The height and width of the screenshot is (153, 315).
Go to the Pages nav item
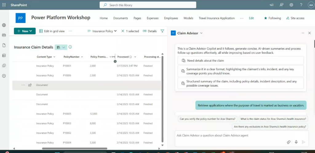(x=138, y=18)
